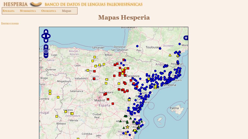
Task: Select the blue dot marker left of Mont label
Action: pos(180,44)
